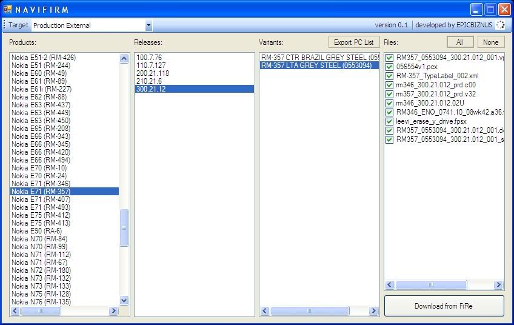Toggle the RM-357_TypeLabel_002.xml checkbox

tap(389, 76)
